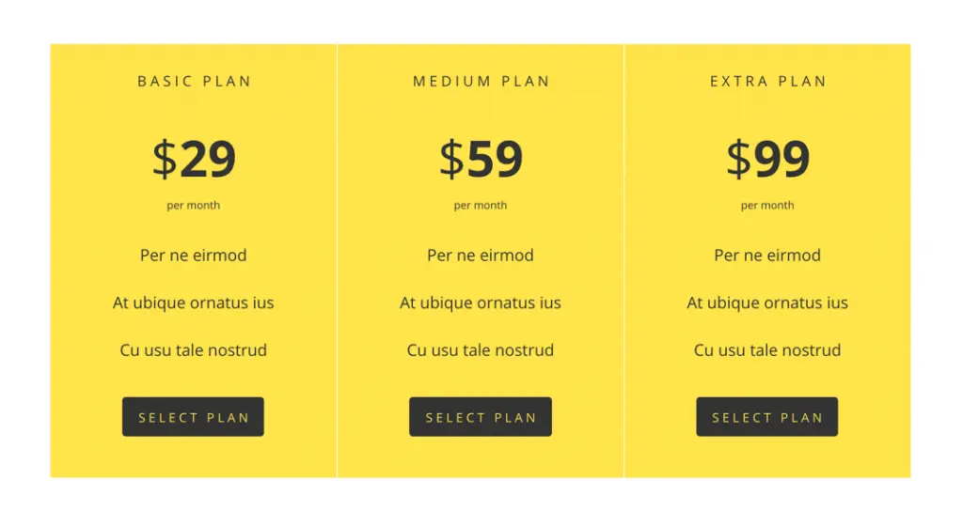
Task: Click "Per ne eirmod" in Medium Plan
Action: click(x=481, y=255)
